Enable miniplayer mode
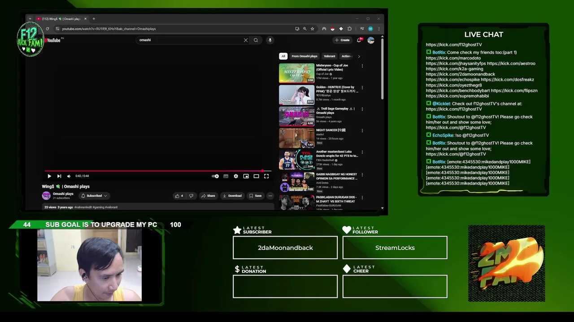The image size is (574, 322). coord(246,176)
